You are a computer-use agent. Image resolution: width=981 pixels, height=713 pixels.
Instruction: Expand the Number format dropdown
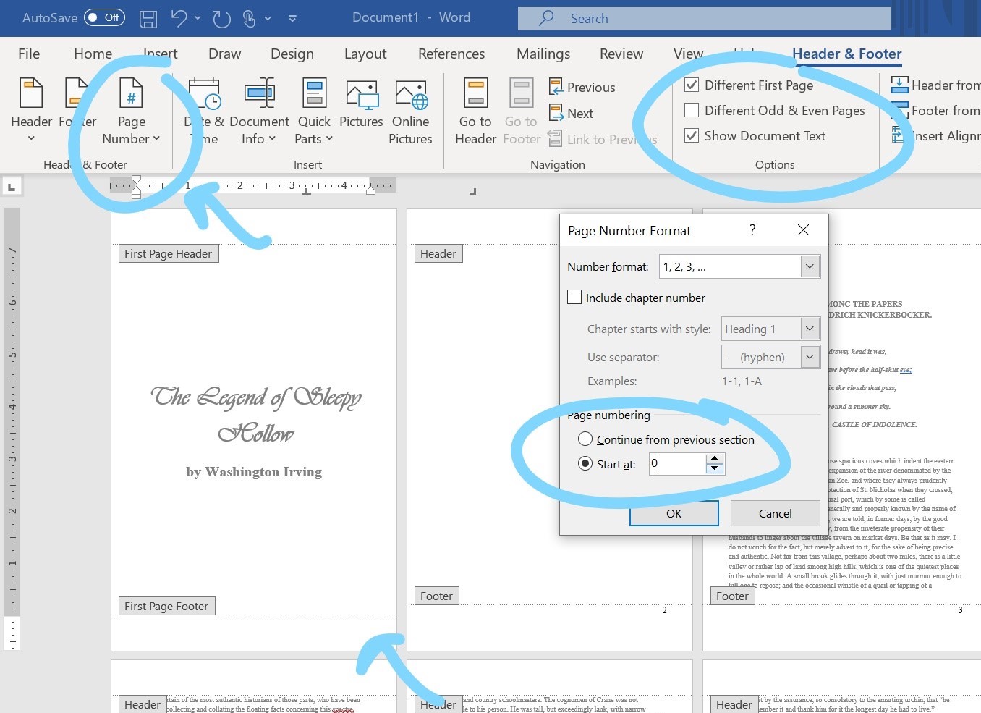pyautogui.click(x=810, y=266)
